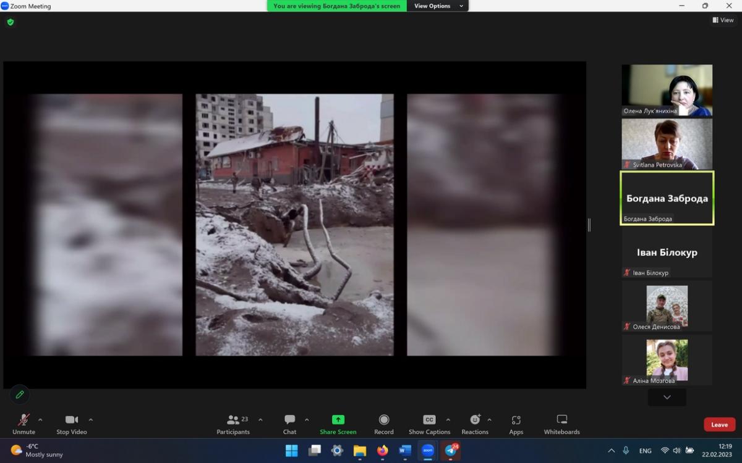
Task: Expand audio options arrow beside Unmute
Action: point(41,420)
